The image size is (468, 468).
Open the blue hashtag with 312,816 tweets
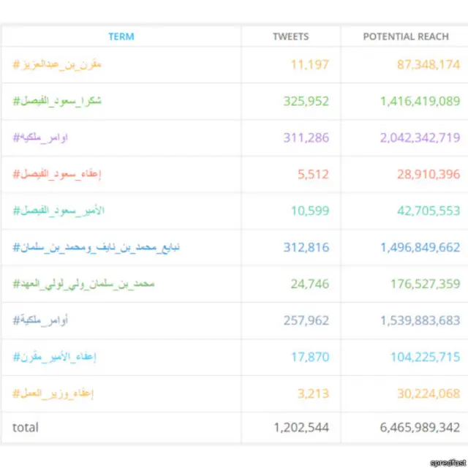(96, 248)
